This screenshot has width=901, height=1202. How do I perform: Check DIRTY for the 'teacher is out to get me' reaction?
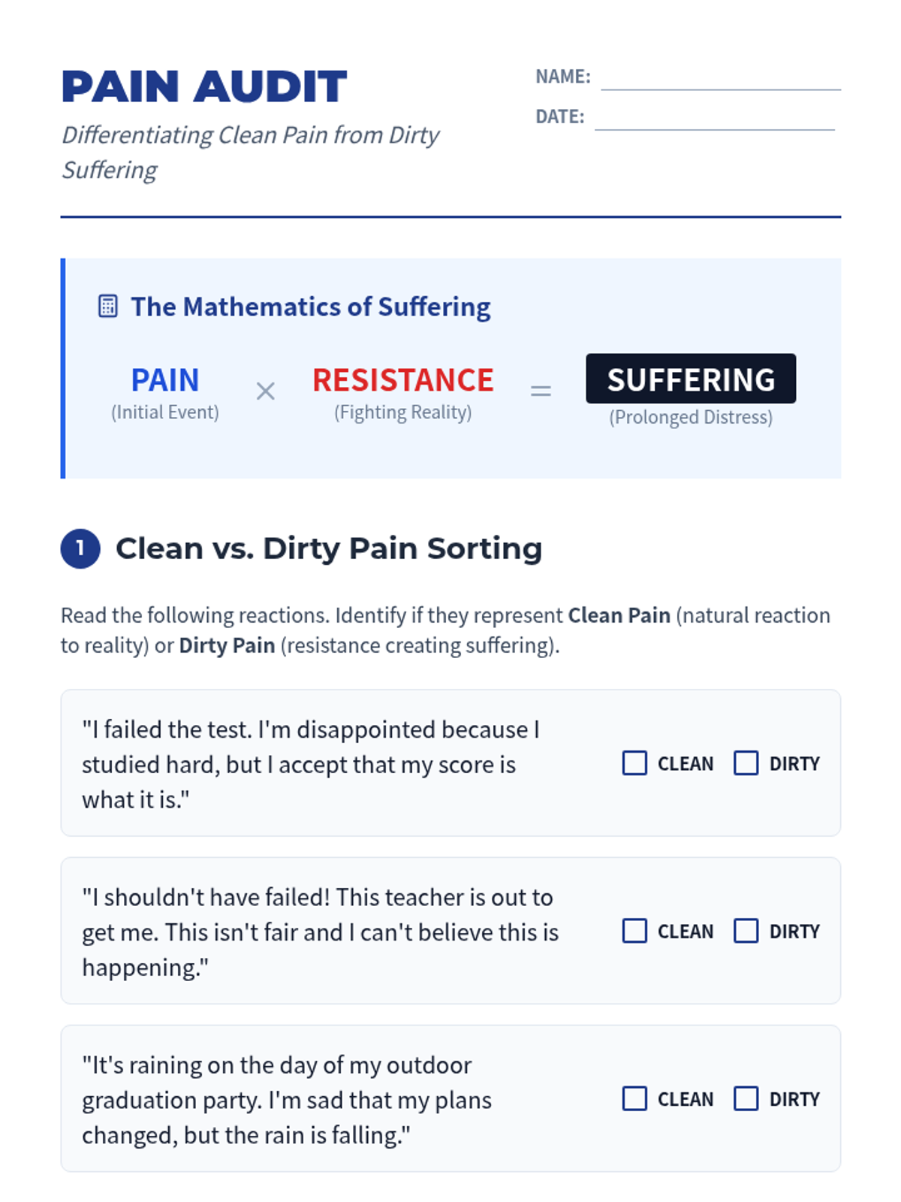point(746,931)
